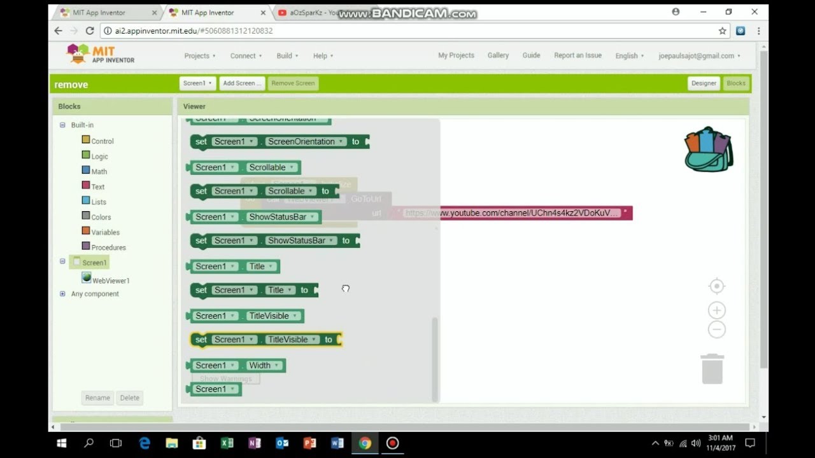Image resolution: width=815 pixels, height=458 pixels.
Task: Open OneNote from the taskbar
Action: (x=255, y=443)
